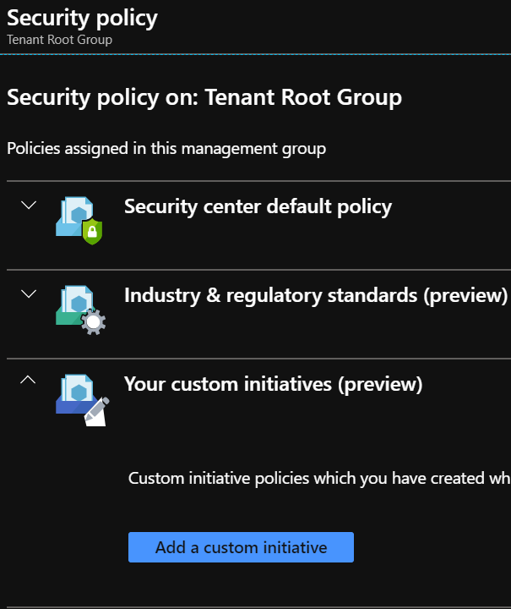Click the Industry & regulatory standards icon
The image size is (511, 609).
76,307
